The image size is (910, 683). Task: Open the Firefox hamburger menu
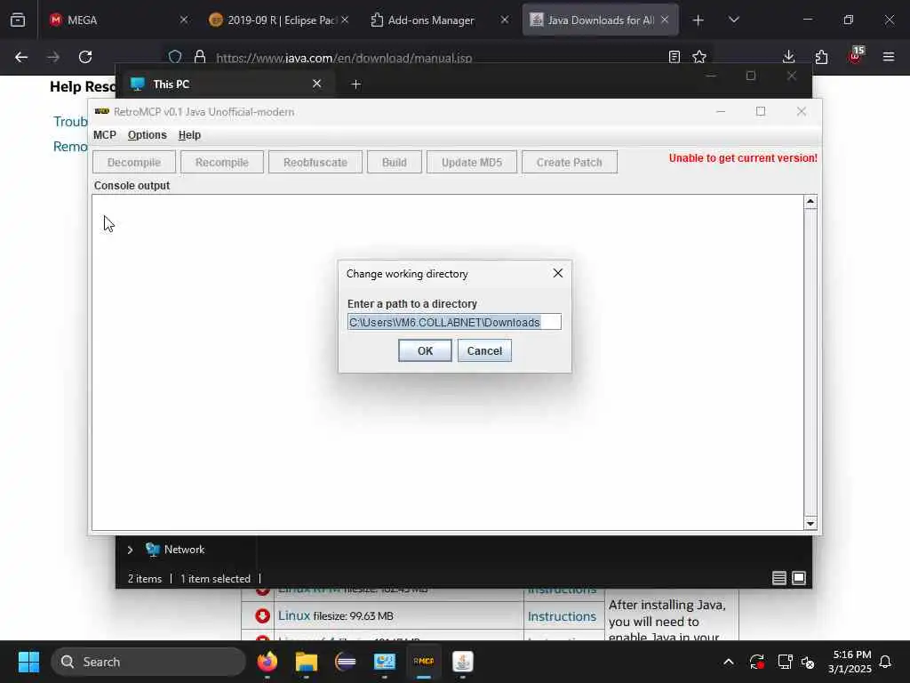pyautogui.click(x=888, y=57)
